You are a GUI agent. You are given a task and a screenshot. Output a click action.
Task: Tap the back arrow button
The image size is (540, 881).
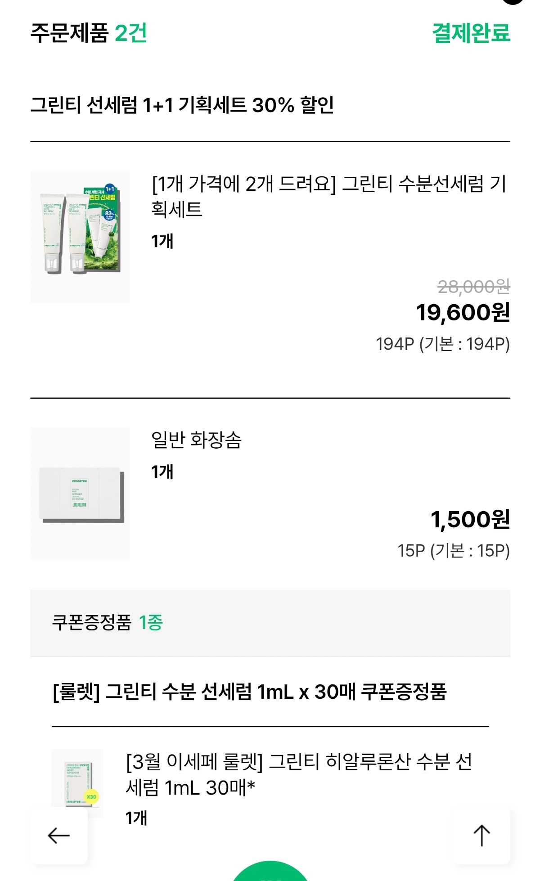pyautogui.click(x=59, y=836)
